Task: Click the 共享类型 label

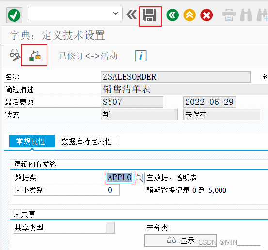Action: [x=29, y=228]
